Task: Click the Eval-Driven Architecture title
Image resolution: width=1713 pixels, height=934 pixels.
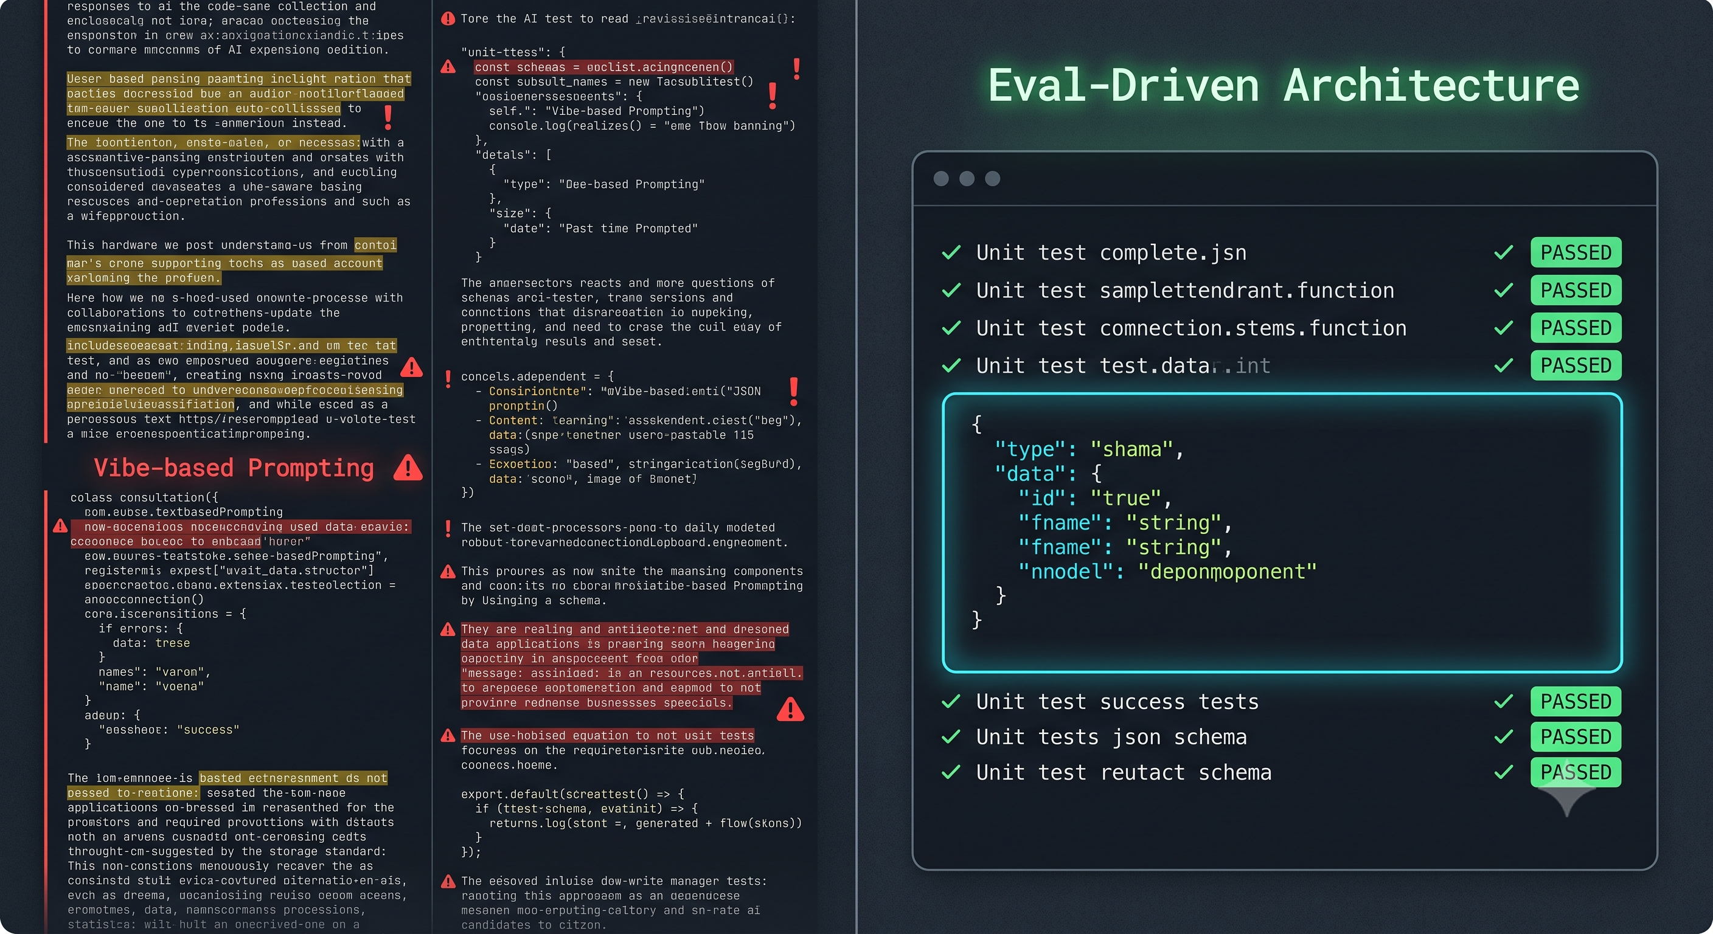Action: (x=1284, y=86)
